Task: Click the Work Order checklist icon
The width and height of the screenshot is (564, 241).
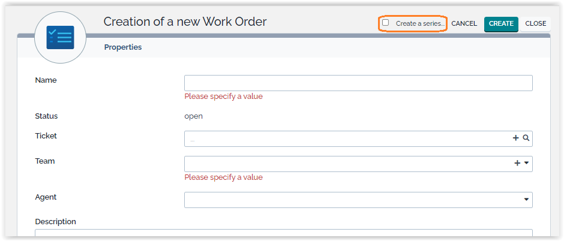Action: (60, 37)
